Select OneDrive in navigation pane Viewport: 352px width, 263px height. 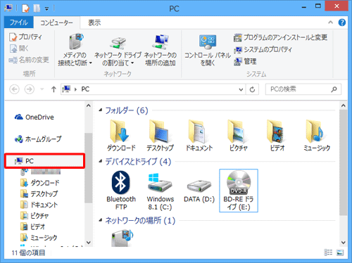[x=34, y=117]
